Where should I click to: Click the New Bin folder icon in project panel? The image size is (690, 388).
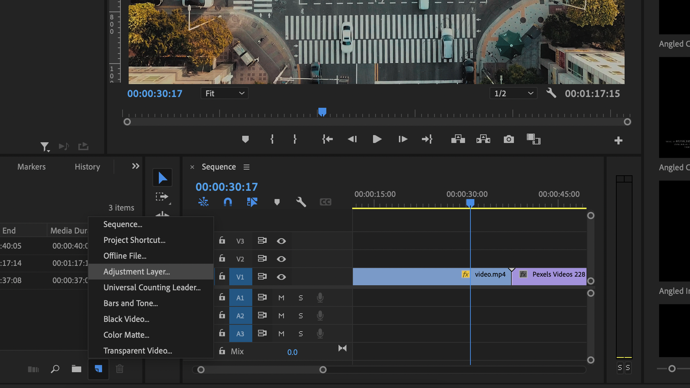click(76, 369)
